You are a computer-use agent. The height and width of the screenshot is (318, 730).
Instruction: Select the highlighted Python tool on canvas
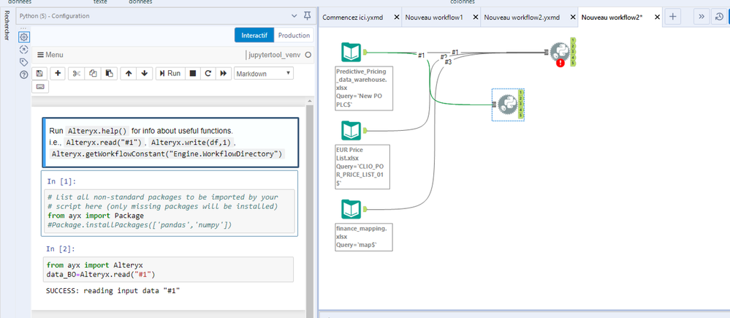(x=507, y=105)
